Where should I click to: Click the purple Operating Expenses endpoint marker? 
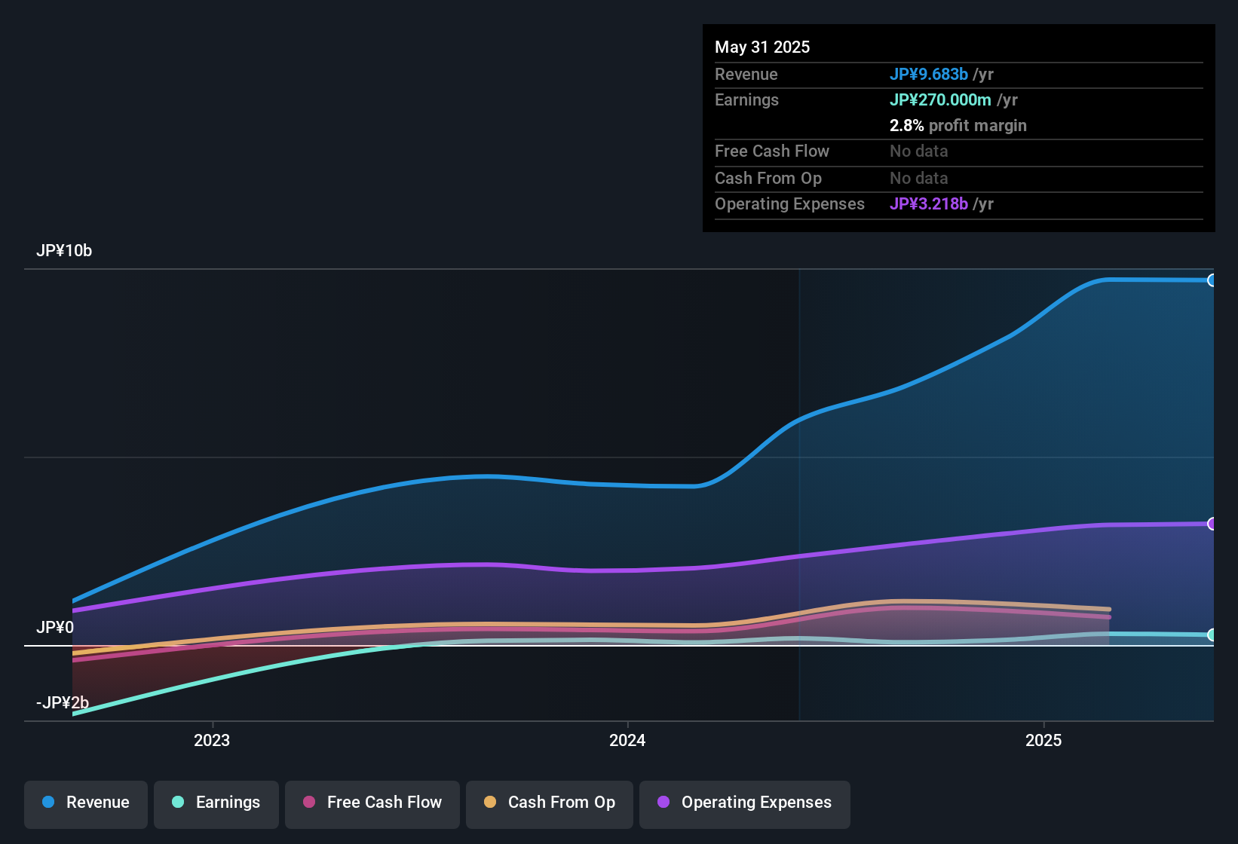[1212, 524]
